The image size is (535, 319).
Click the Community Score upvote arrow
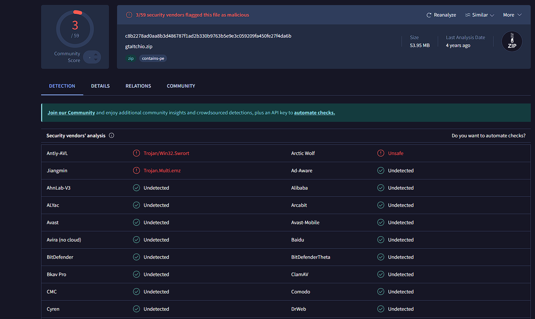[x=96, y=55]
